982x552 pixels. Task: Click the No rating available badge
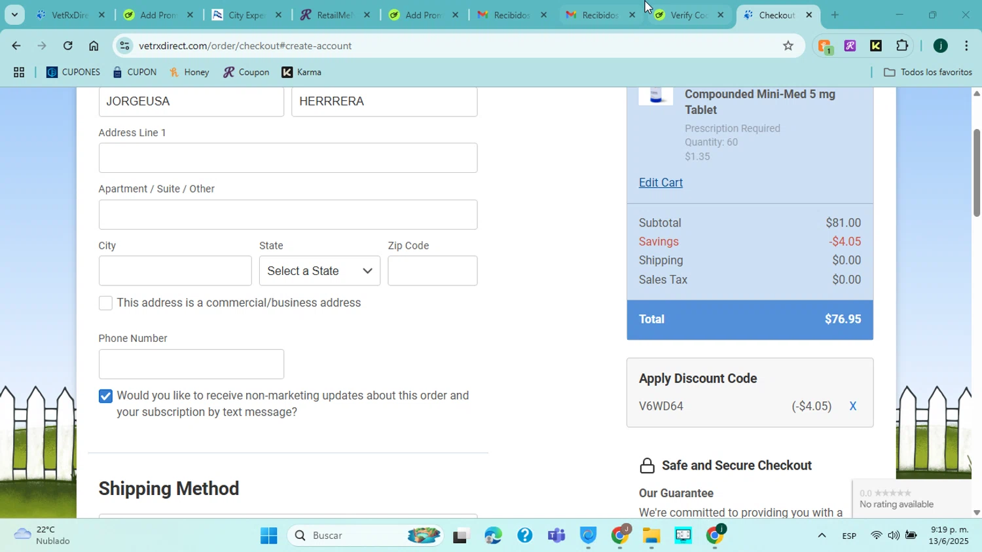click(x=912, y=499)
